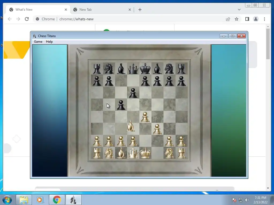Select the black king on e8
This screenshot has width=274, height=205.
click(145, 69)
